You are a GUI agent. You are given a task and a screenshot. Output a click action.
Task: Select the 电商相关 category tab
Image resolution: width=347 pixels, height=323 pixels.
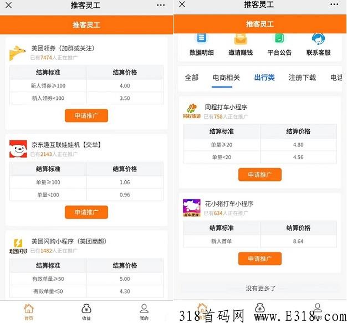click(226, 78)
